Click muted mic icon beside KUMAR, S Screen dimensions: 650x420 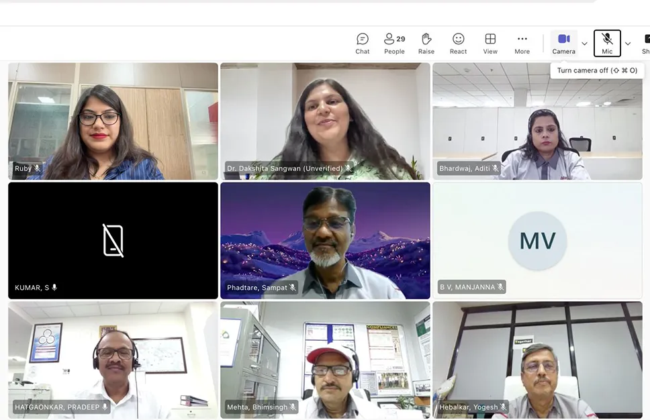coord(54,288)
